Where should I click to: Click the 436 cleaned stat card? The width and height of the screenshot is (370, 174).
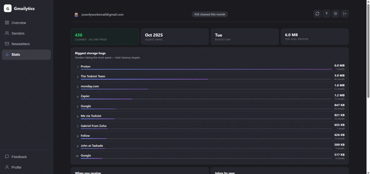point(105,37)
